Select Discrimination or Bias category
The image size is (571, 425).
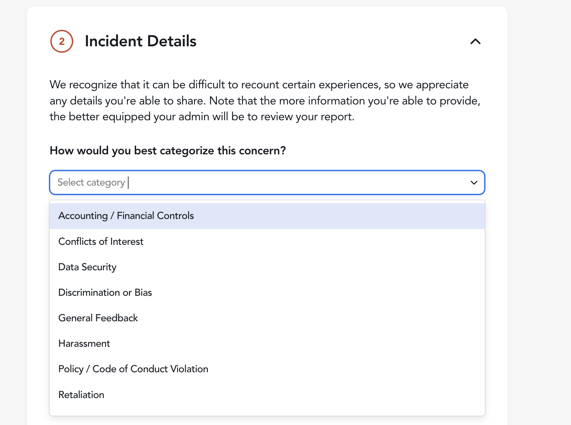[267, 293]
